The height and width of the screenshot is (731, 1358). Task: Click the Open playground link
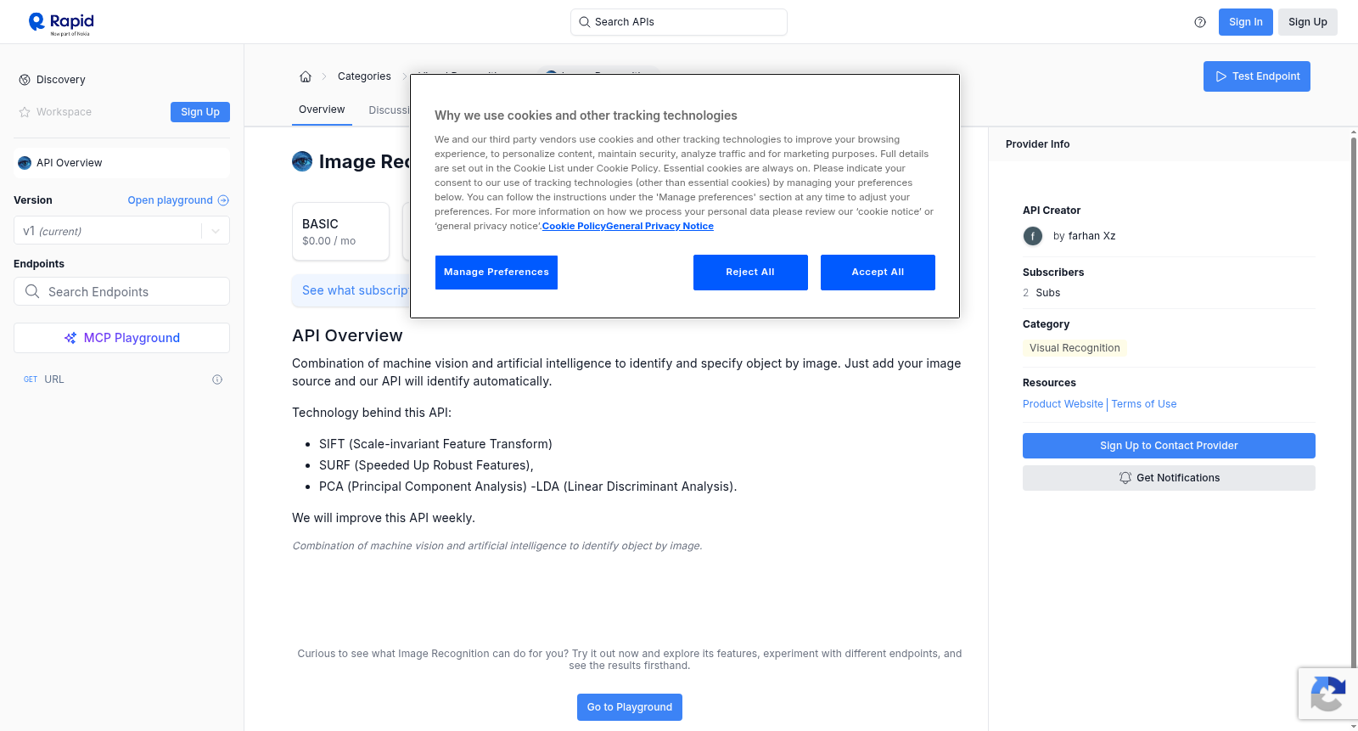[x=170, y=200]
